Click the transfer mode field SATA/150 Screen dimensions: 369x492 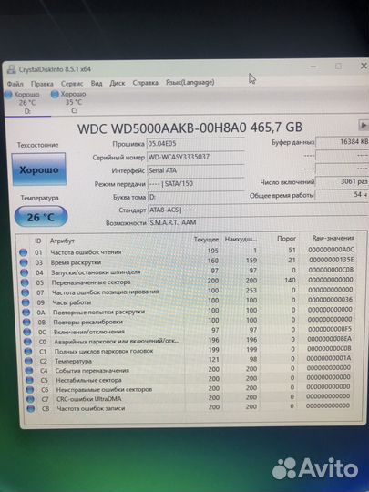[196, 183]
